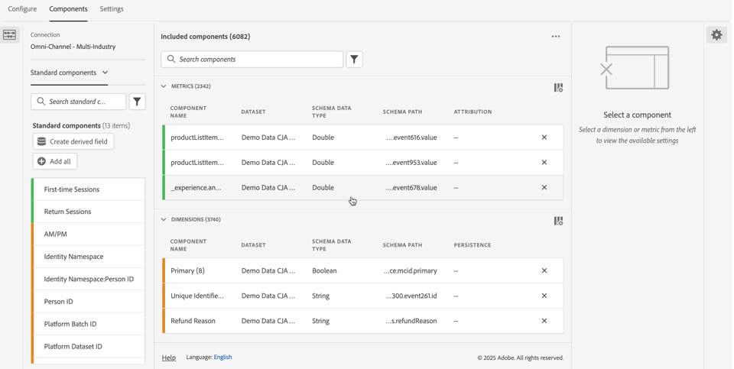Open the Help link in footer
This screenshot has height=369, width=734.
tap(169, 358)
